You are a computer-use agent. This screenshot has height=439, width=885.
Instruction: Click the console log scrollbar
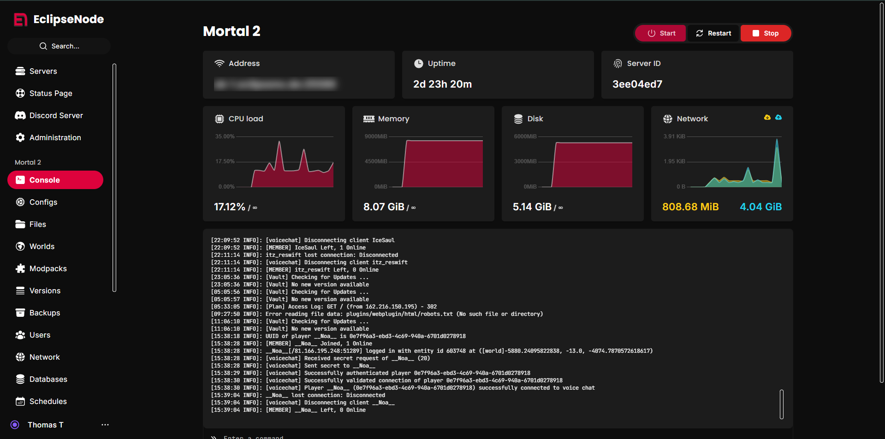tap(781, 404)
